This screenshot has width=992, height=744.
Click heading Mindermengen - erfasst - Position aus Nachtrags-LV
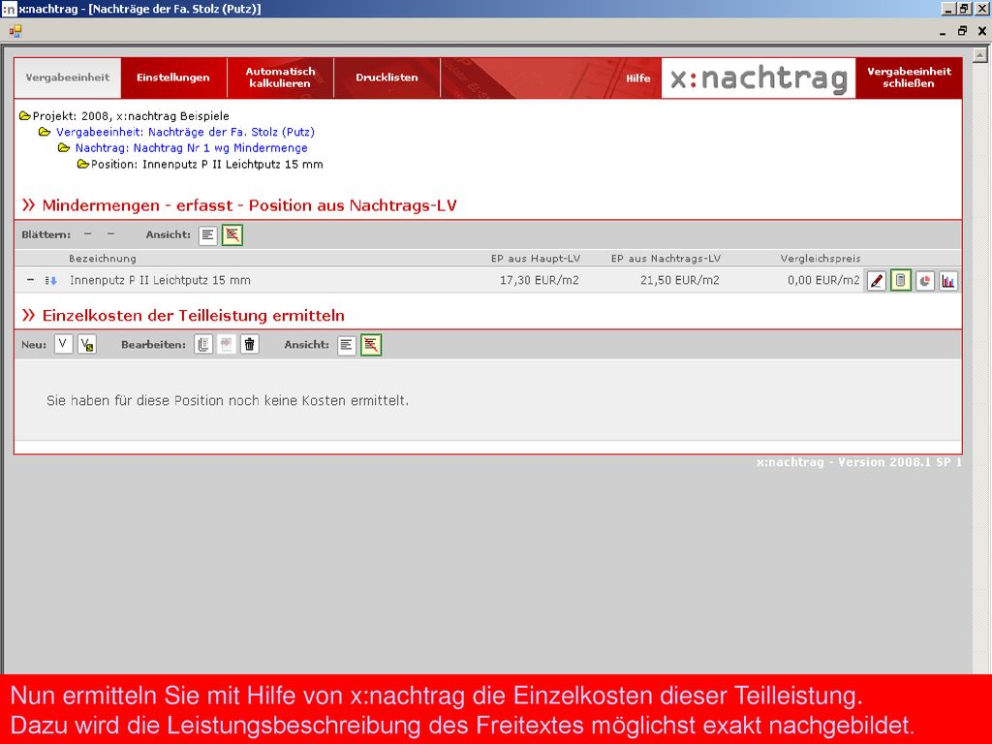pos(249,205)
